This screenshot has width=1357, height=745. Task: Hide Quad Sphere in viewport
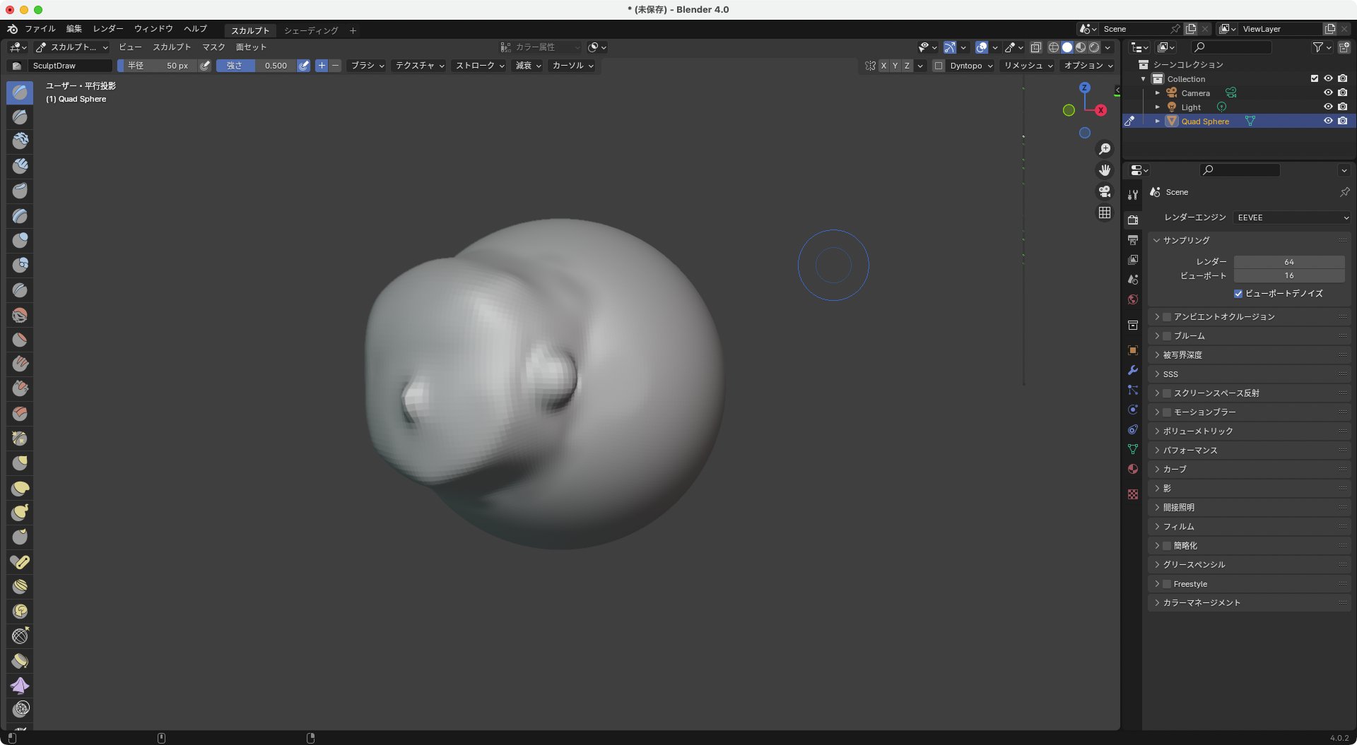(1328, 121)
